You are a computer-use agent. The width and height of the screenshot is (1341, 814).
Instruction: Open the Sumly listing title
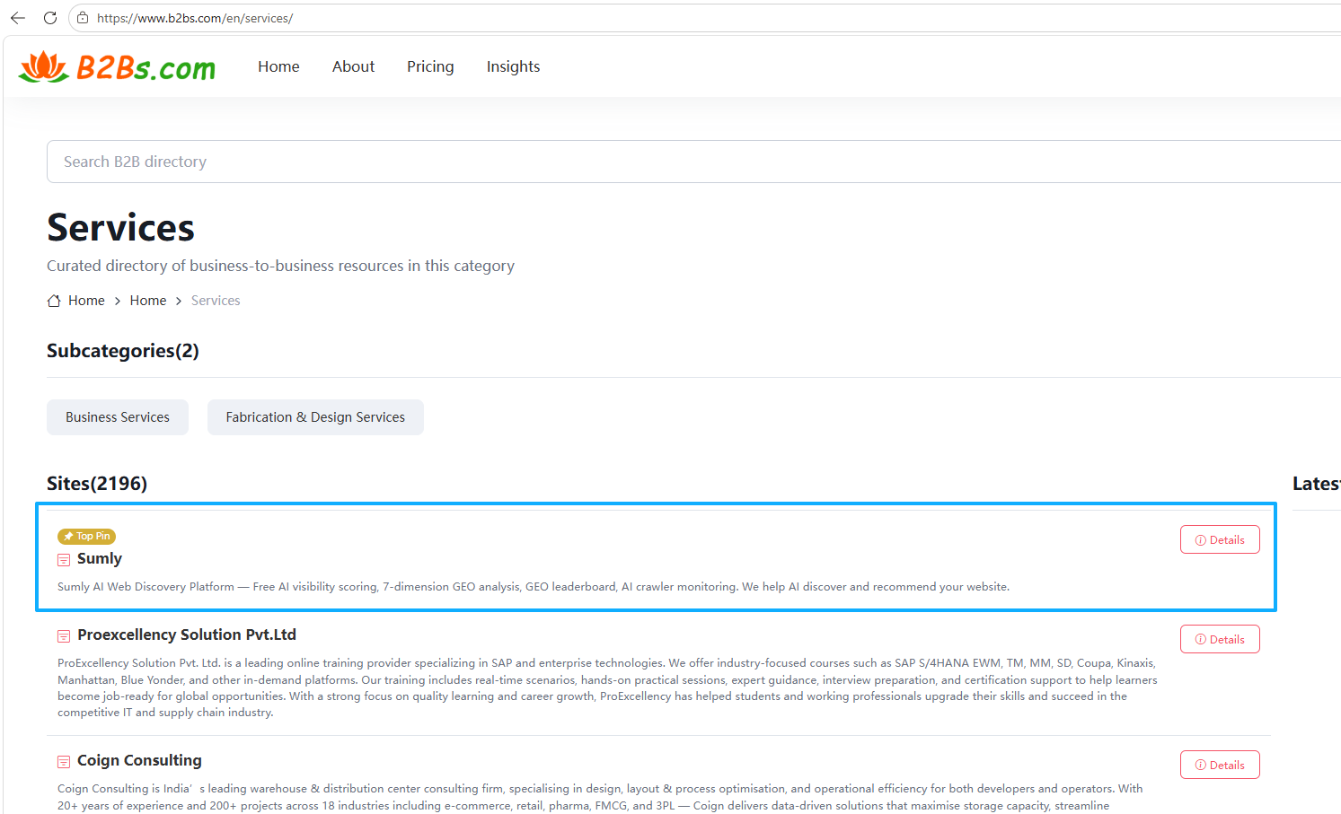[100, 558]
